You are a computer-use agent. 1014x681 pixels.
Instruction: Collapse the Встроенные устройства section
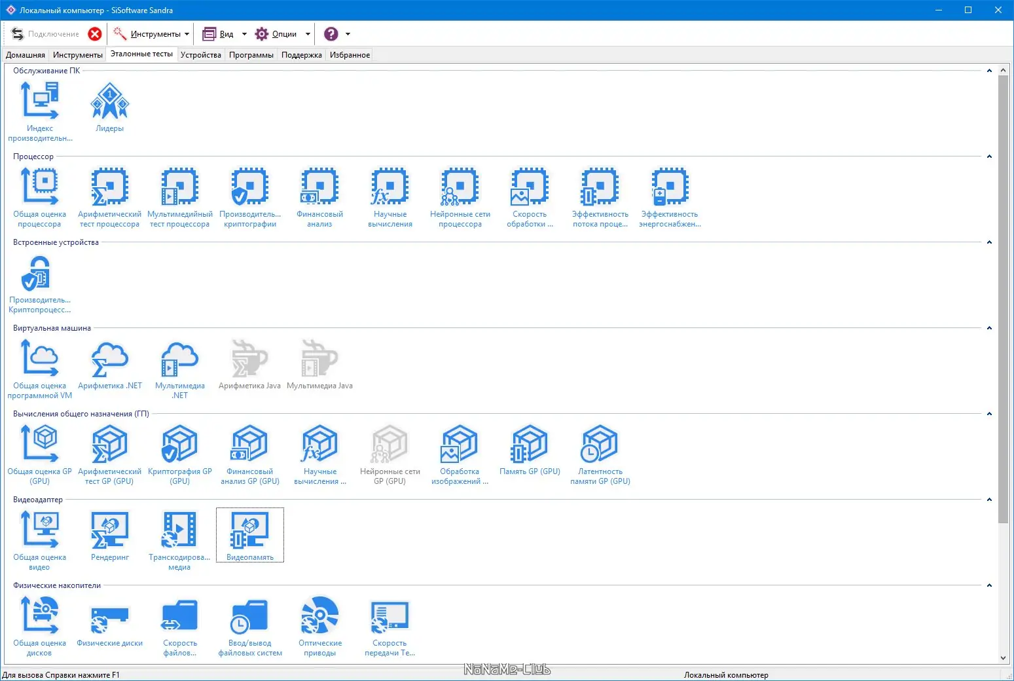[x=989, y=242]
